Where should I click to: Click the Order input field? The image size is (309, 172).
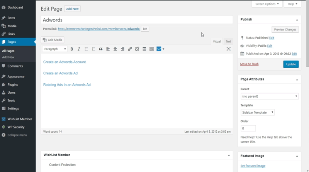tap(248, 128)
